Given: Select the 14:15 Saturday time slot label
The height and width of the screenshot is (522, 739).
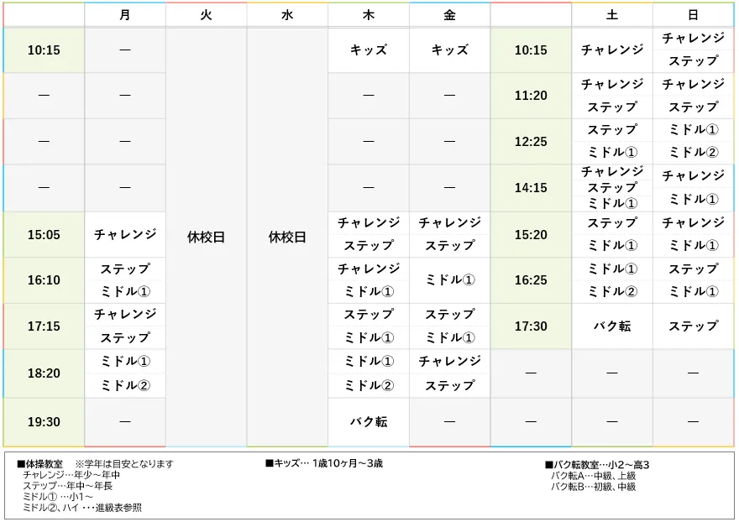Looking at the screenshot, I should click(531, 188).
